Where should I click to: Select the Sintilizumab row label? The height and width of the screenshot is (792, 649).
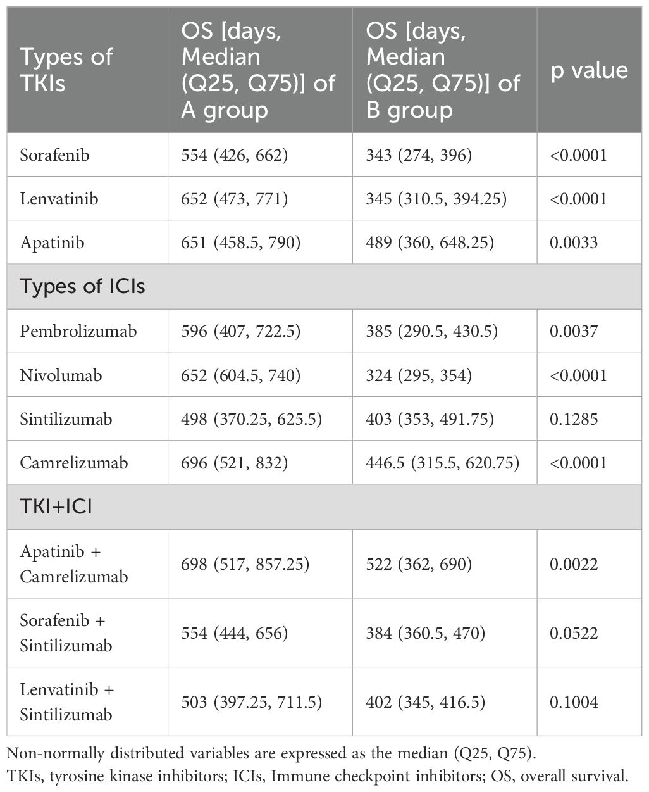pos(66,419)
